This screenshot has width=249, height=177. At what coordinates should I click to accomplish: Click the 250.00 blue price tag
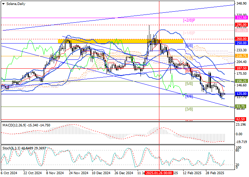(x=241, y=43)
